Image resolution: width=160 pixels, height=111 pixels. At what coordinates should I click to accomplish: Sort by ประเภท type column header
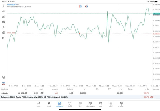click(55, 89)
